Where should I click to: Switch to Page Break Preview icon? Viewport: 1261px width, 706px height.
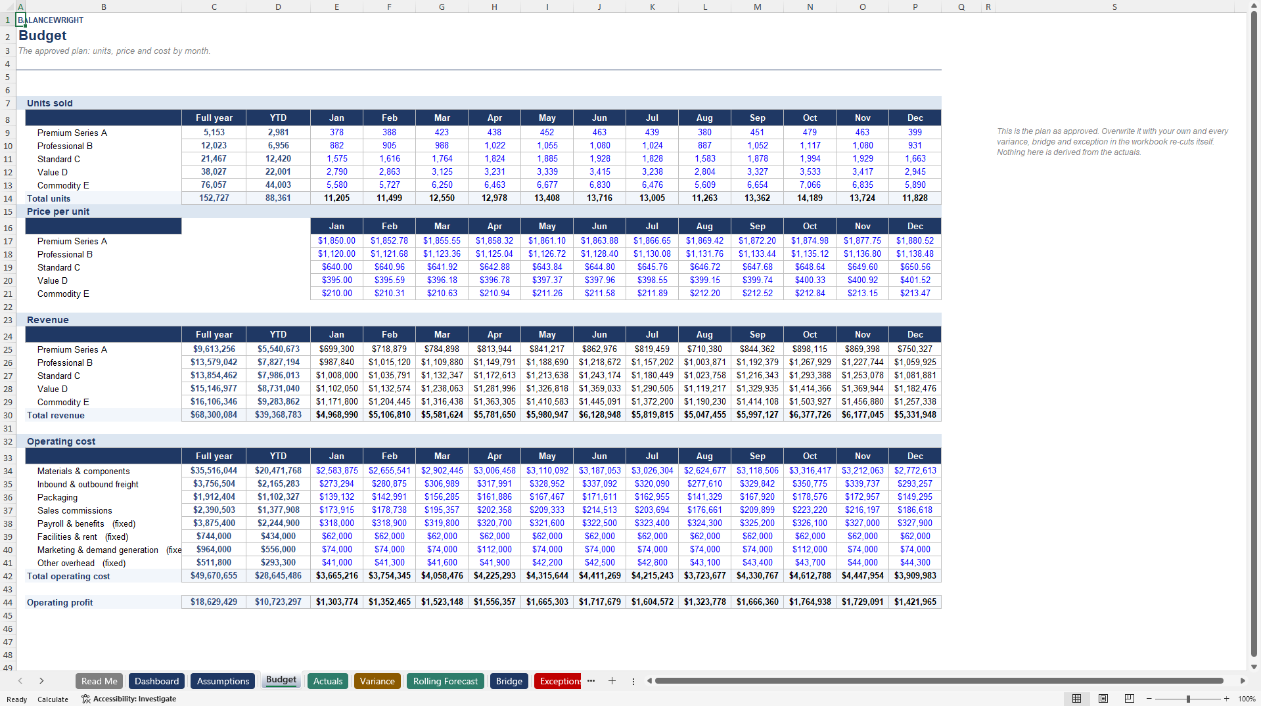coord(1130,699)
